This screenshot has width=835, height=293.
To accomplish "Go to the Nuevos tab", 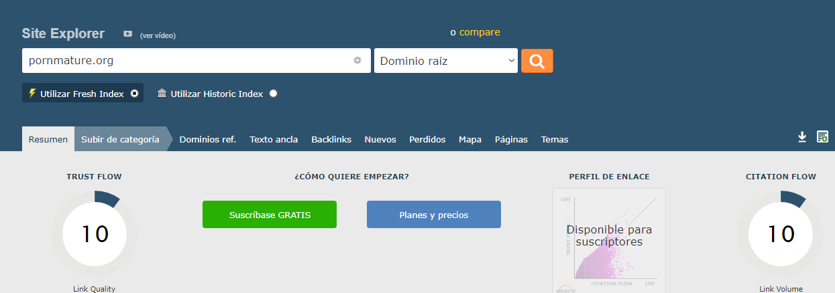I will coord(380,139).
